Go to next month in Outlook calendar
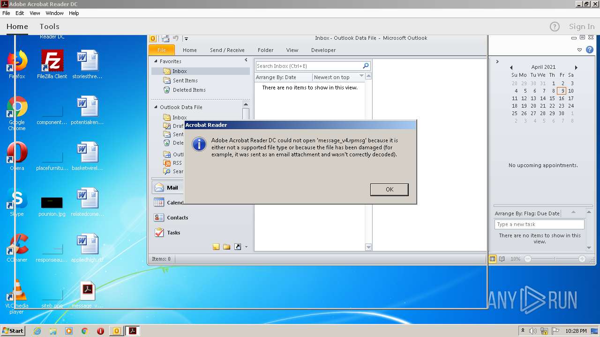 (576, 67)
